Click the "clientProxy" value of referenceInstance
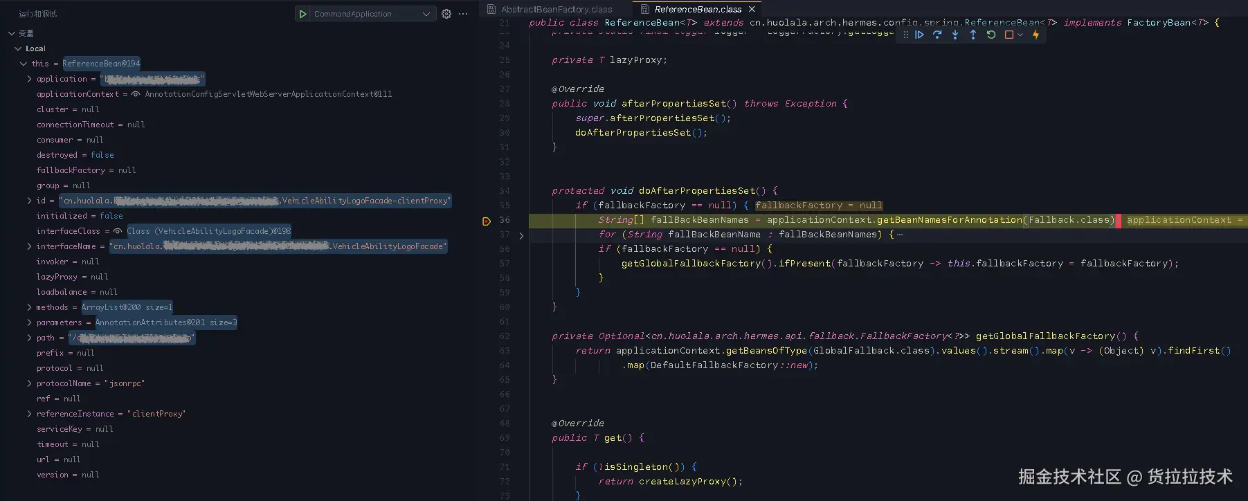1248x501 pixels. (x=156, y=414)
